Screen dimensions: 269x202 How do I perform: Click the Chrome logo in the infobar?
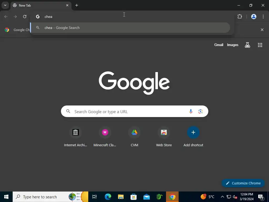pos(7,30)
